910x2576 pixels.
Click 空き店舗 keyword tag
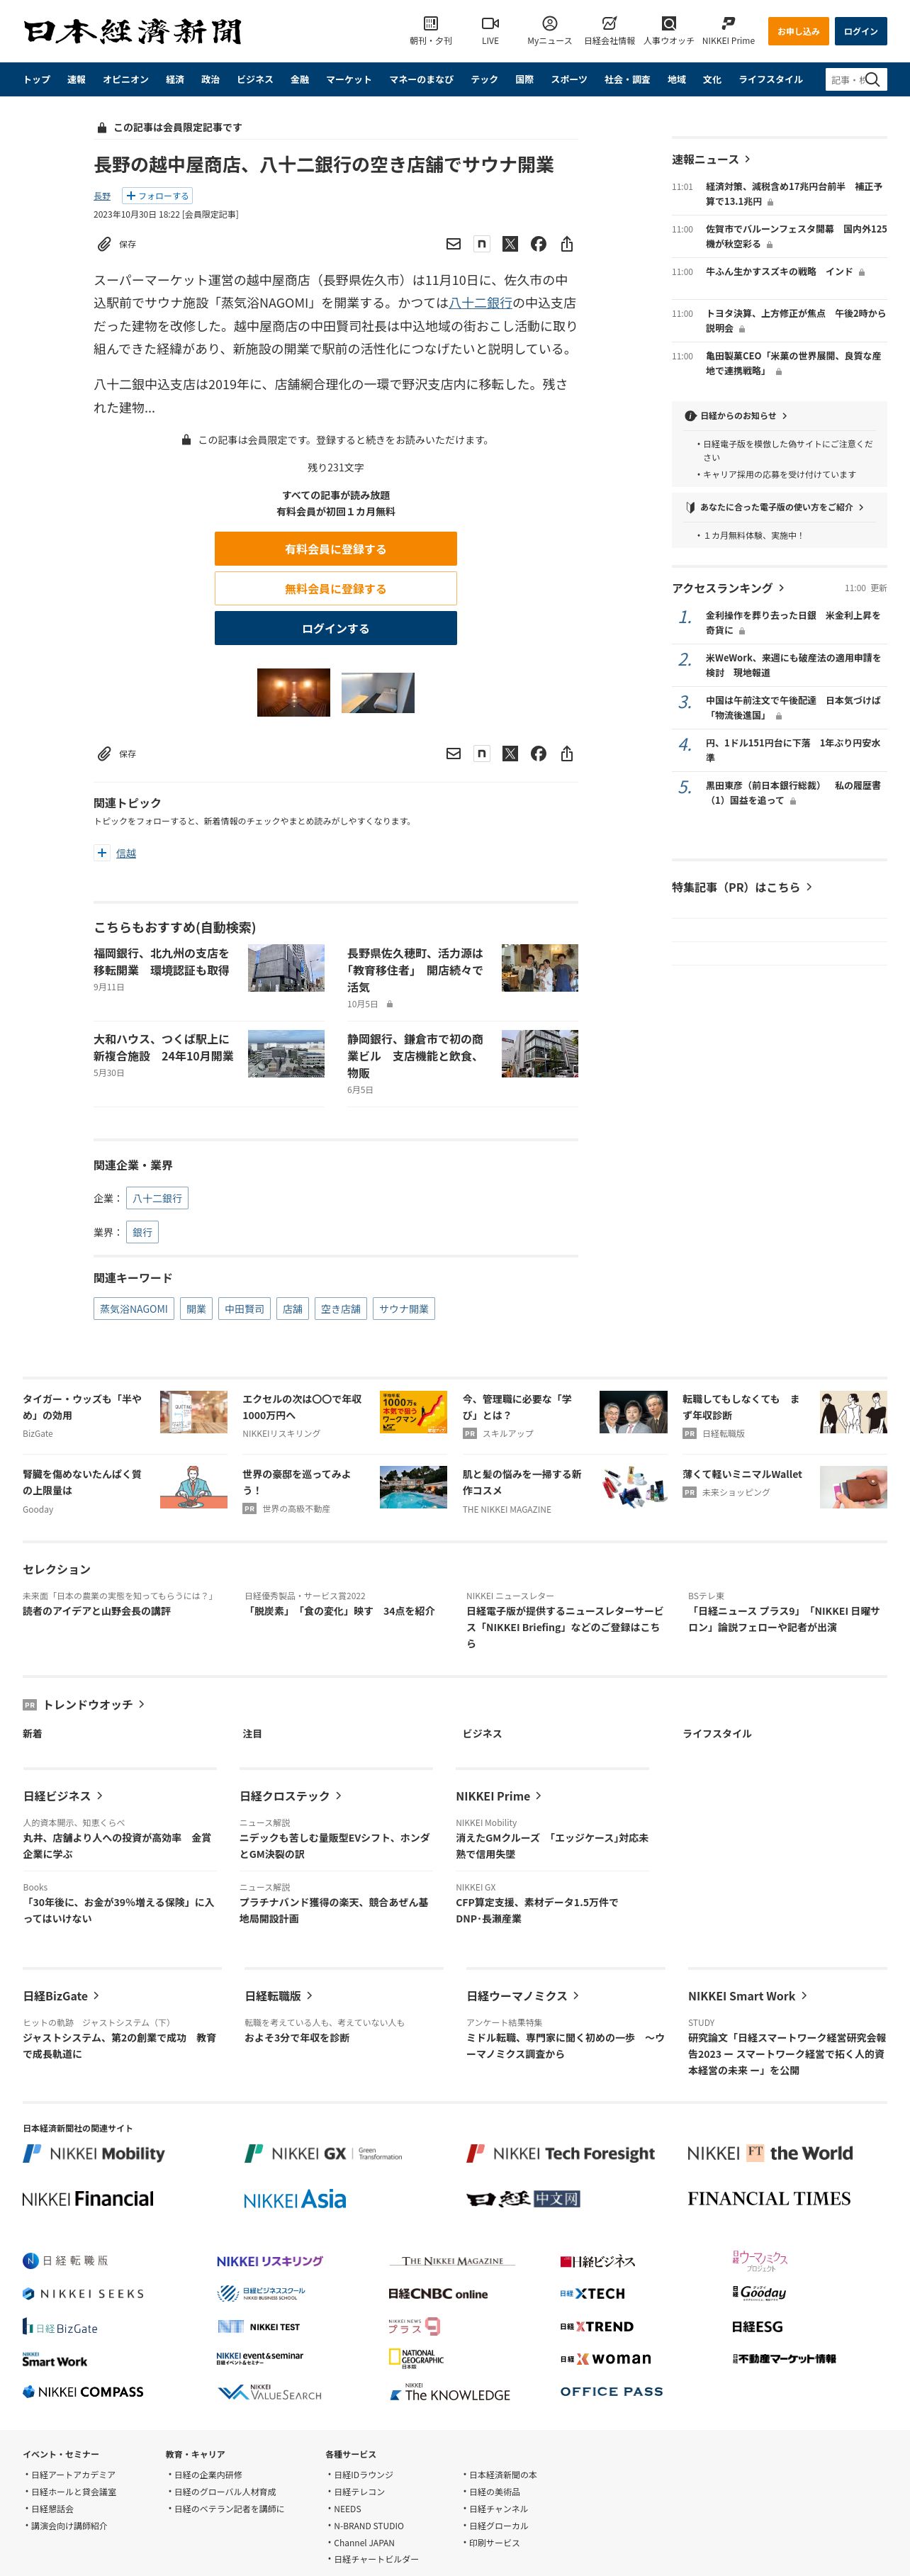tap(340, 1309)
